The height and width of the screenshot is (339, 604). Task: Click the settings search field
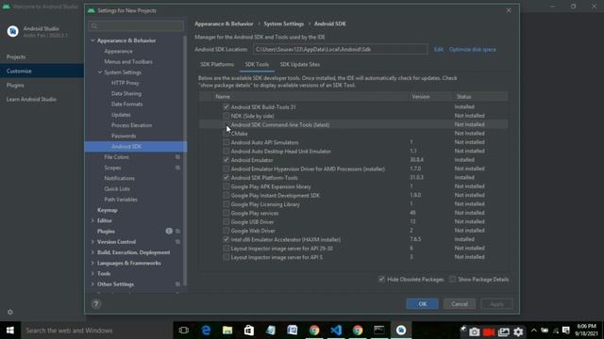pyautogui.click(x=136, y=26)
